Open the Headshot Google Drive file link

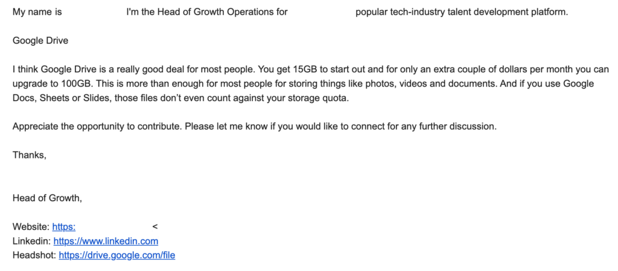point(116,255)
